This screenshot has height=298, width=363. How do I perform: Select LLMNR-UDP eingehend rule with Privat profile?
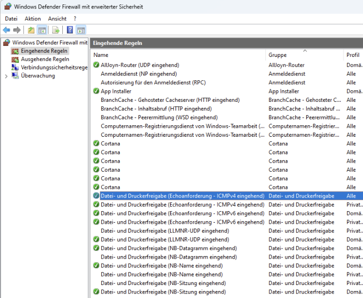point(165,231)
